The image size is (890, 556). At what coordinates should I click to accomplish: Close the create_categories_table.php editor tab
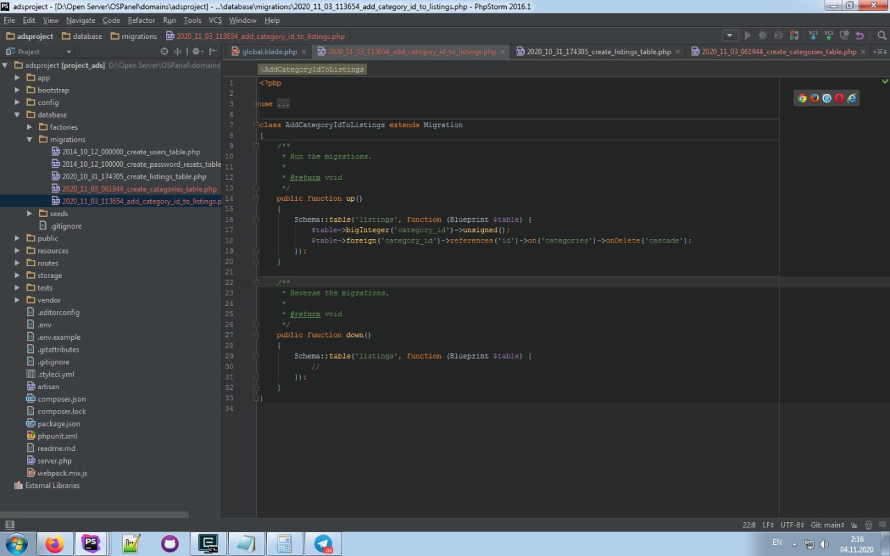pyautogui.click(x=864, y=51)
